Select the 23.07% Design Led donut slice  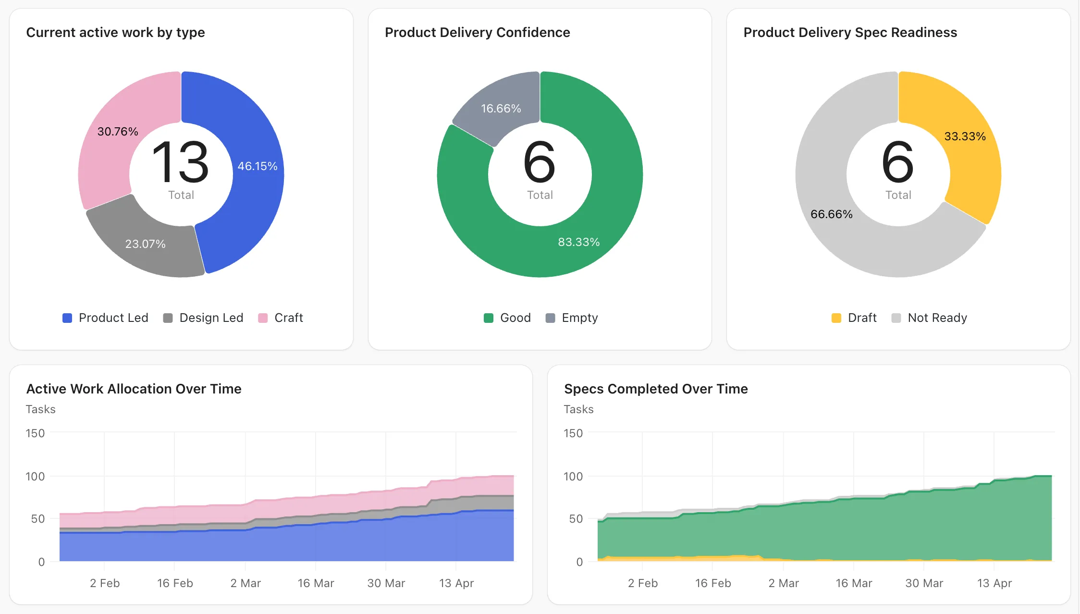tap(146, 244)
